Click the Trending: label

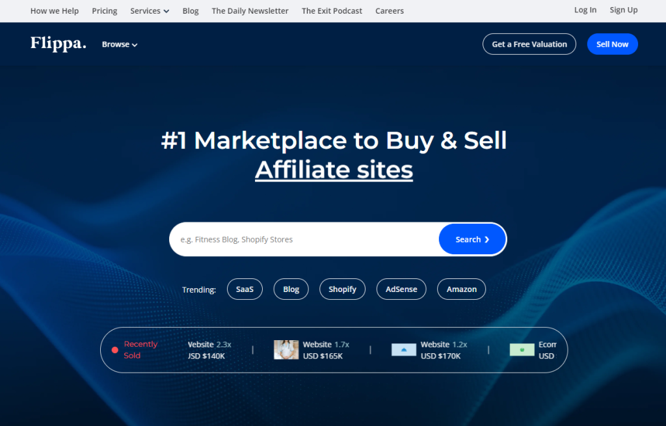199,289
